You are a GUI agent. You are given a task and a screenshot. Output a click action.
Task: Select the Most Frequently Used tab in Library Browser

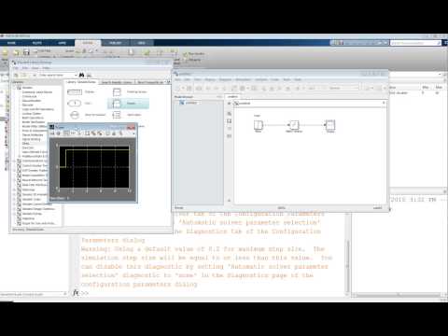pyautogui.click(x=150, y=82)
